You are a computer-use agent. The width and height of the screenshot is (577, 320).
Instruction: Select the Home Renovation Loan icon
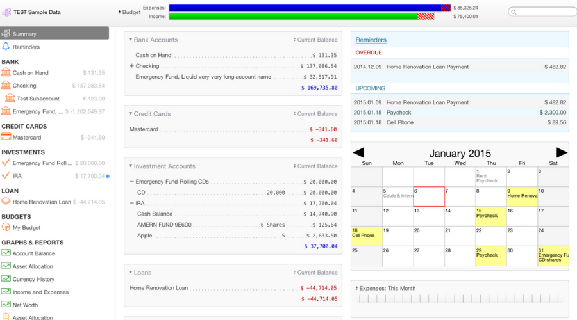click(x=6, y=202)
